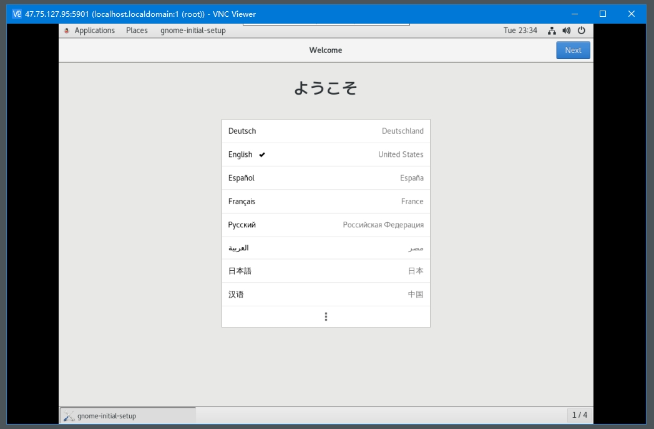Viewport: 654px width, 429px height.
Task: Click the gnome-initial-setup taskbar icon
Action: click(69, 416)
